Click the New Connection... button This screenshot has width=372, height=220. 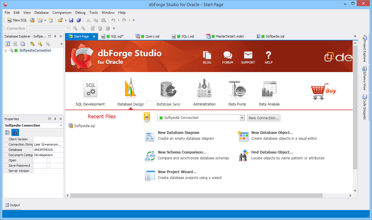264,118
